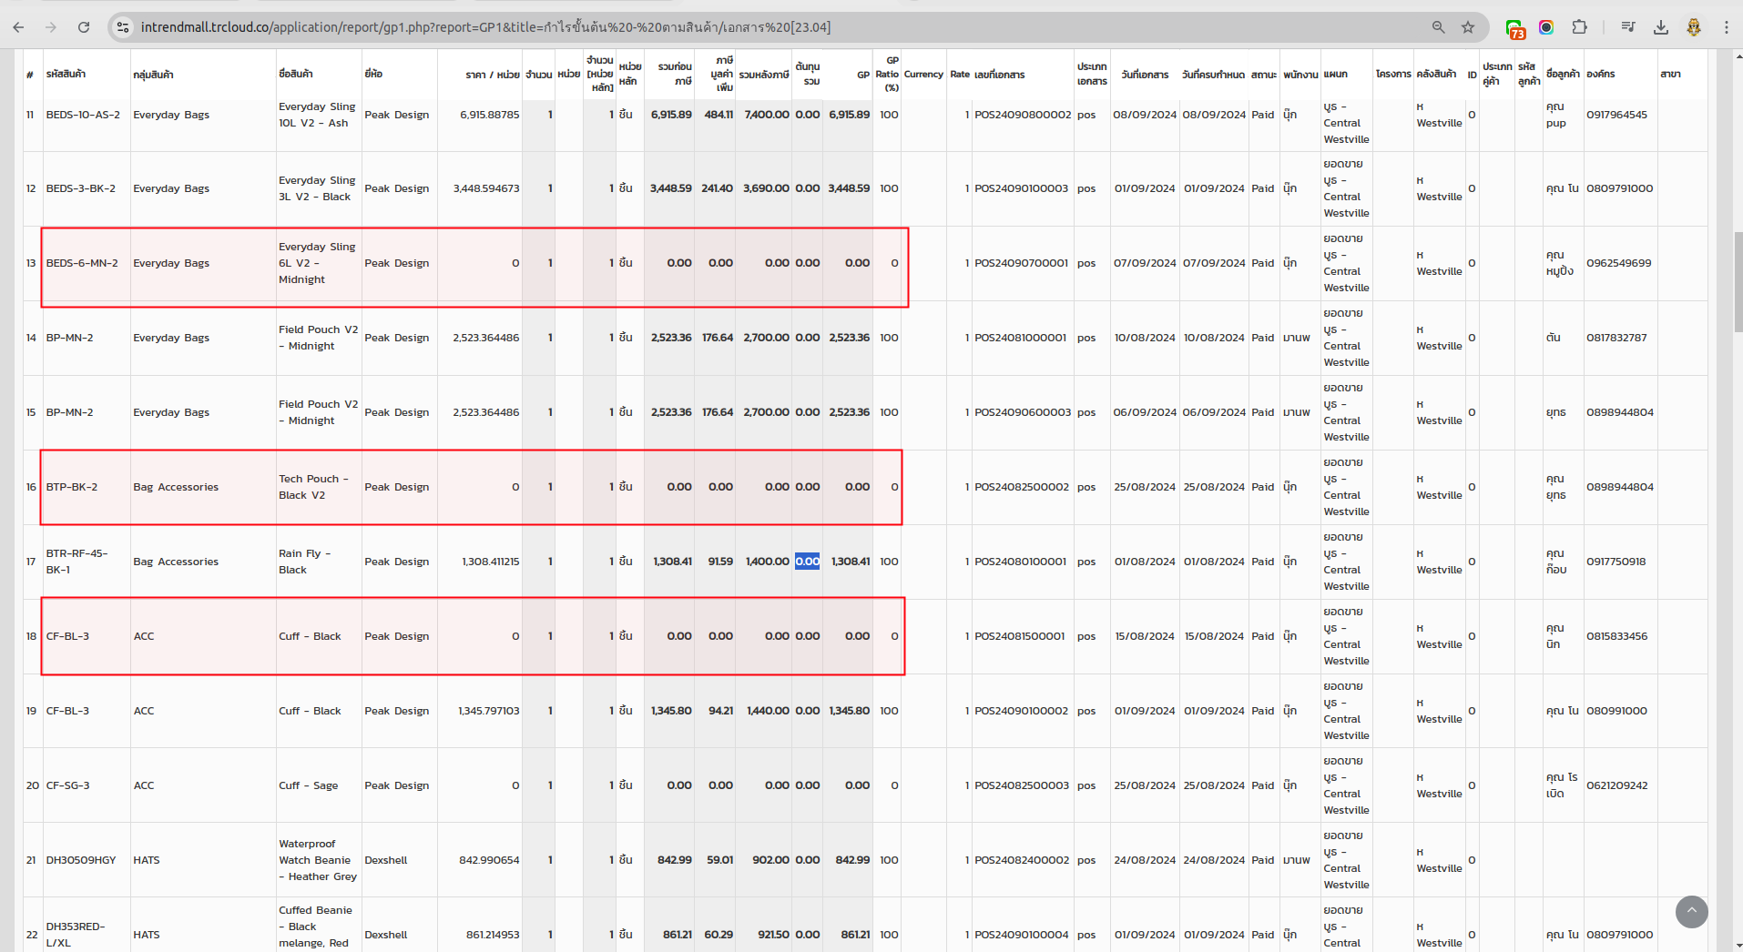The height and width of the screenshot is (952, 1743).
Task: Click document number POS24082400002
Action: coord(1022,860)
